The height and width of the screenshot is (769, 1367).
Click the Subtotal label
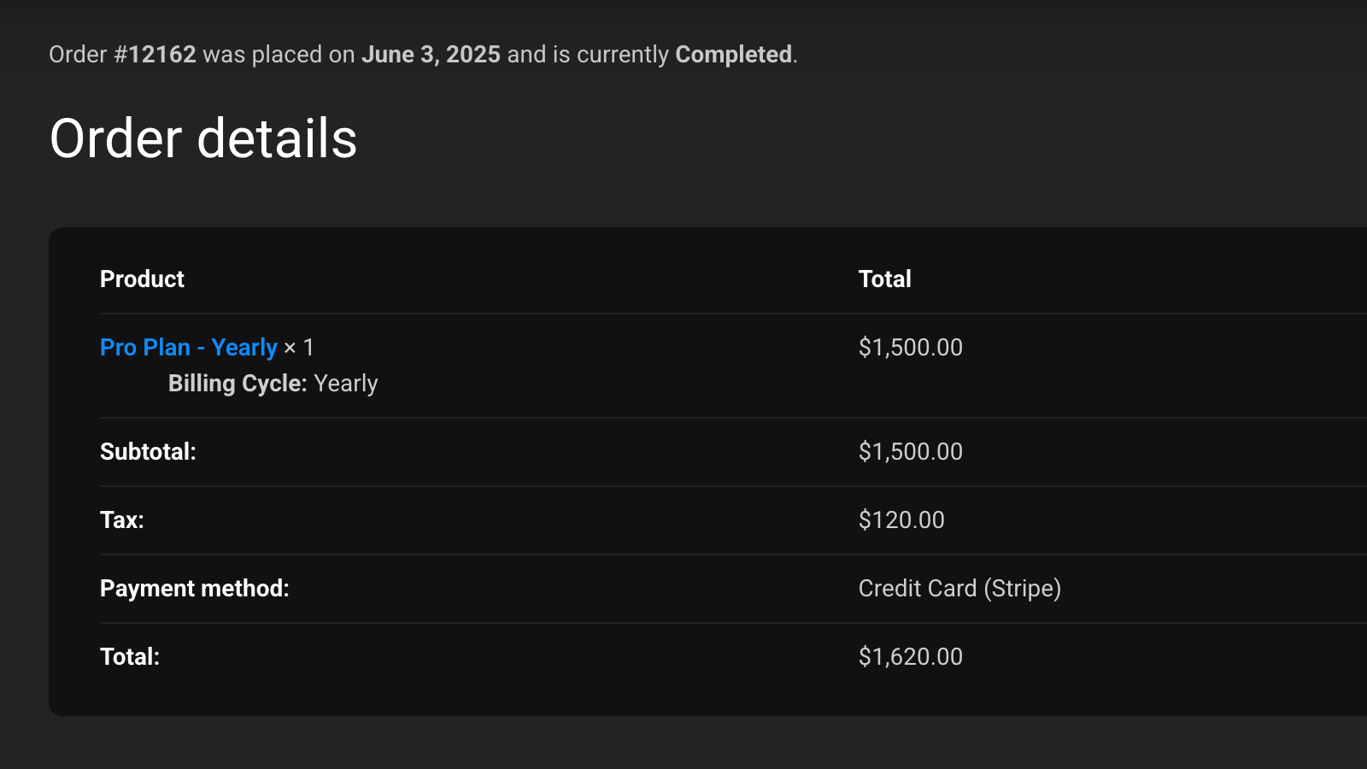[x=148, y=452]
